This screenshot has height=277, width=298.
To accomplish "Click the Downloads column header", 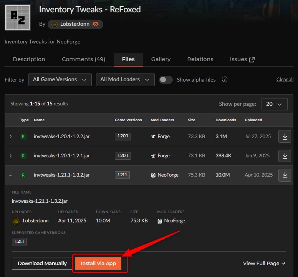I will 226,120.
